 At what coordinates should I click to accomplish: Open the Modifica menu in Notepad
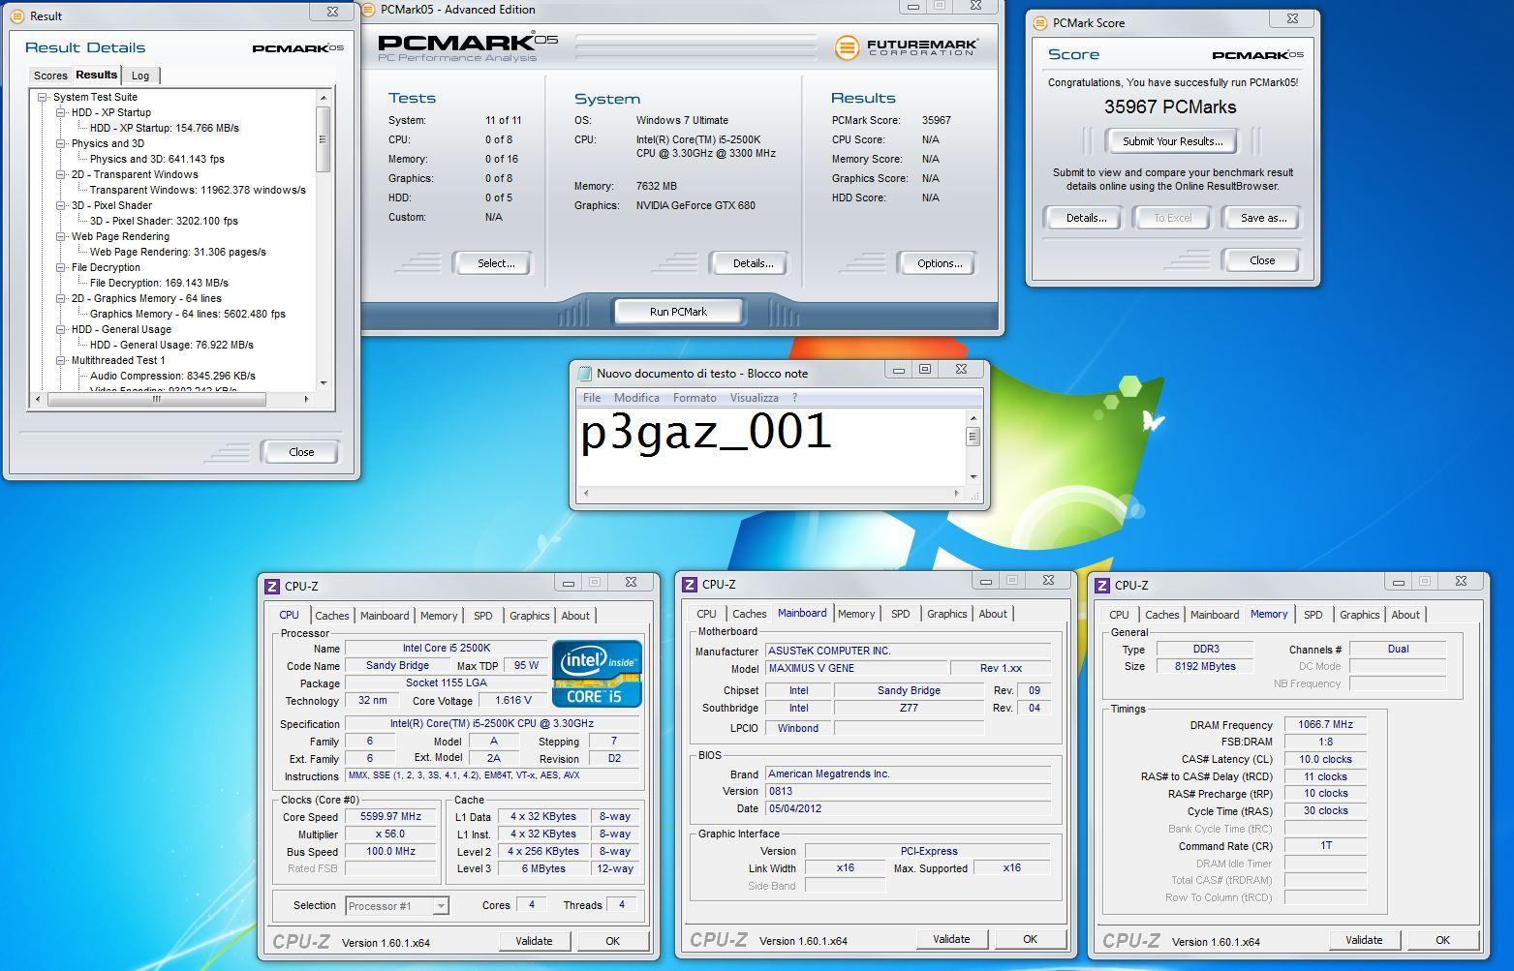point(636,398)
